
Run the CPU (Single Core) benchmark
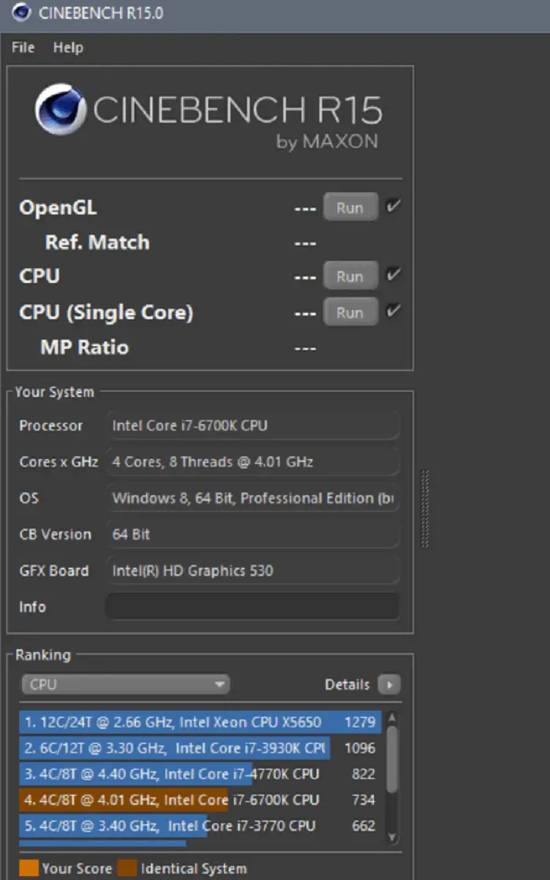tap(350, 312)
